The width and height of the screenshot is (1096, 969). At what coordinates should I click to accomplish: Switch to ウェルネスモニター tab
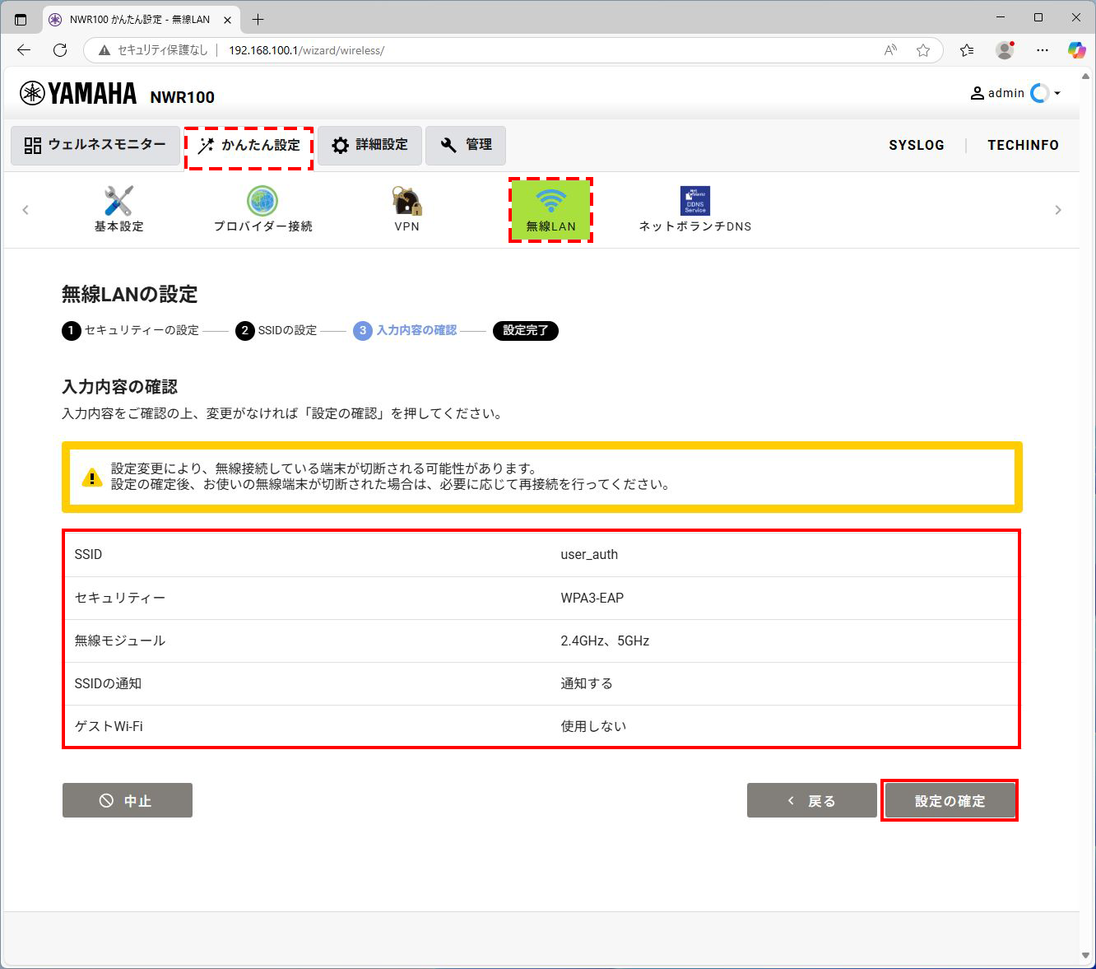point(95,145)
